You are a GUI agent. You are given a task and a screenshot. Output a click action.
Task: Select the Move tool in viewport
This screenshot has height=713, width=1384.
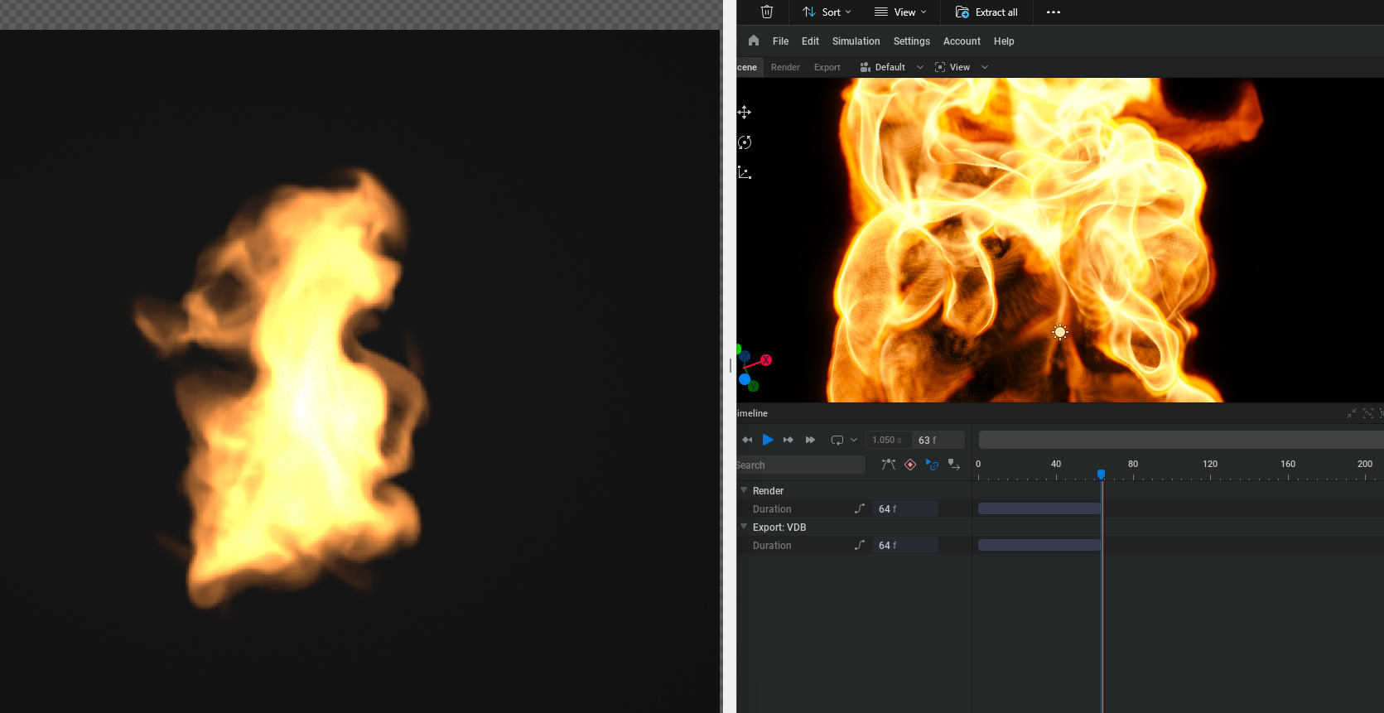point(745,113)
